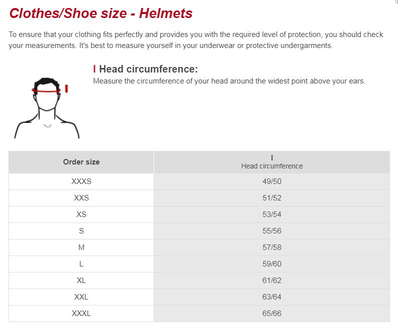
Task: Click the Head circumference column header
Action: [x=272, y=162]
